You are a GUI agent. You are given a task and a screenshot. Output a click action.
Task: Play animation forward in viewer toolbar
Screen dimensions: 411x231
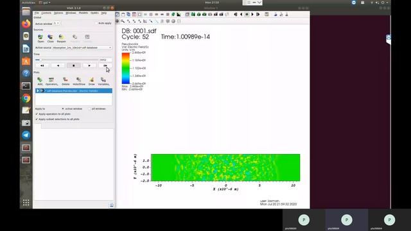point(252,14)
